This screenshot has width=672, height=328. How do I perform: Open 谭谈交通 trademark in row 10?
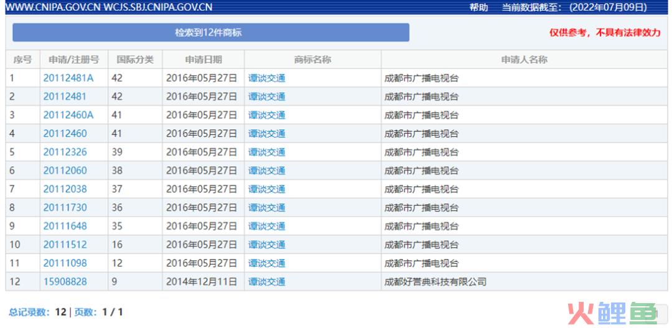tap(266, 245)
